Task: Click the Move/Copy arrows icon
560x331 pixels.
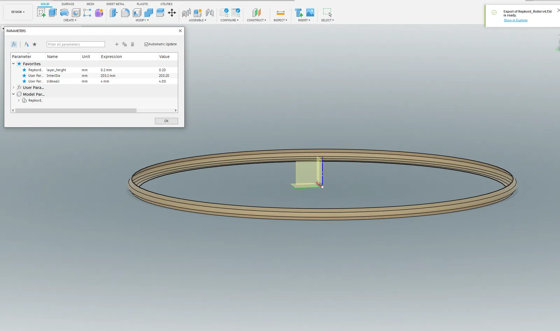Action: pyautogui.click(x=172, y=13)
